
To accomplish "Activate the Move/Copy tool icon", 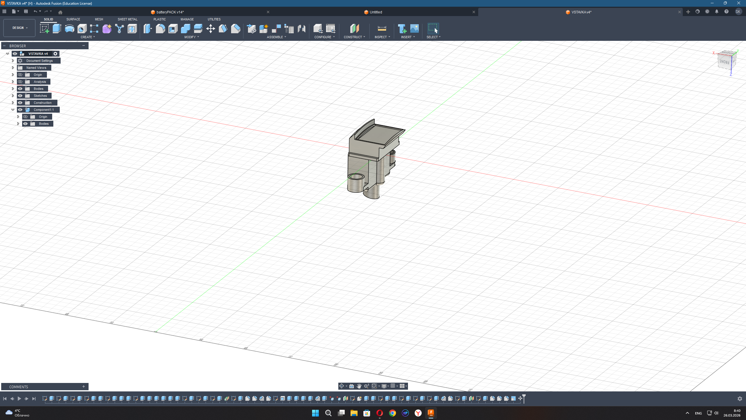I will point(210,29).
